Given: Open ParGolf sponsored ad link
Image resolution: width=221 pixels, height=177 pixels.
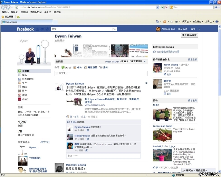Looking at the screenshot, I should point(164,147).
